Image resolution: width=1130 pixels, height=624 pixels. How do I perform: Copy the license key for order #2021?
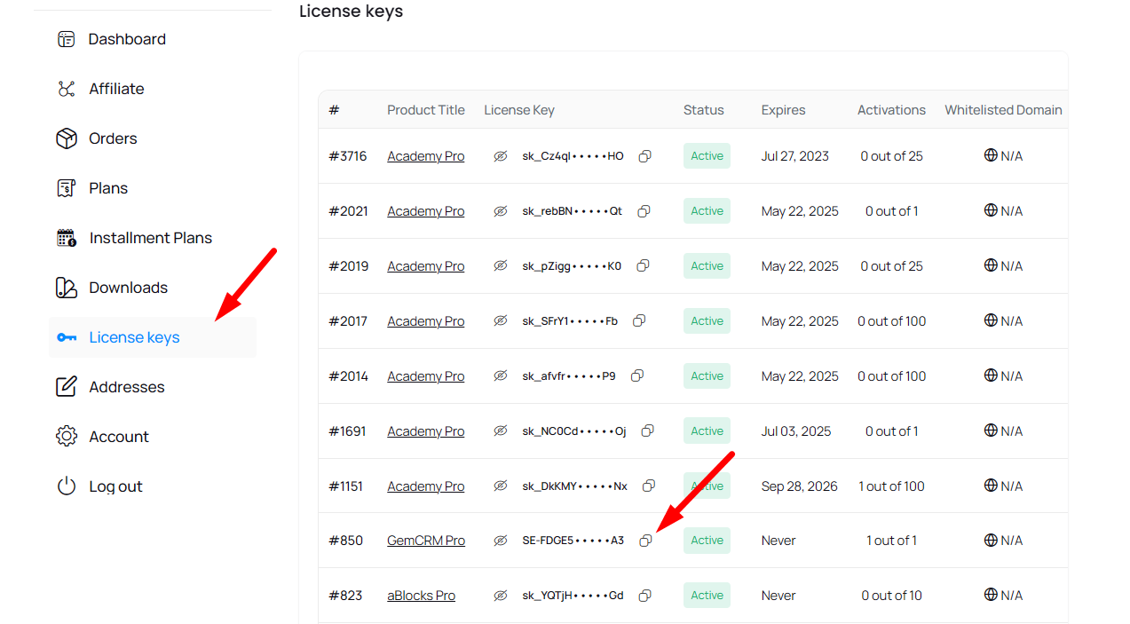pyautogui.click(x=644, y=211)
